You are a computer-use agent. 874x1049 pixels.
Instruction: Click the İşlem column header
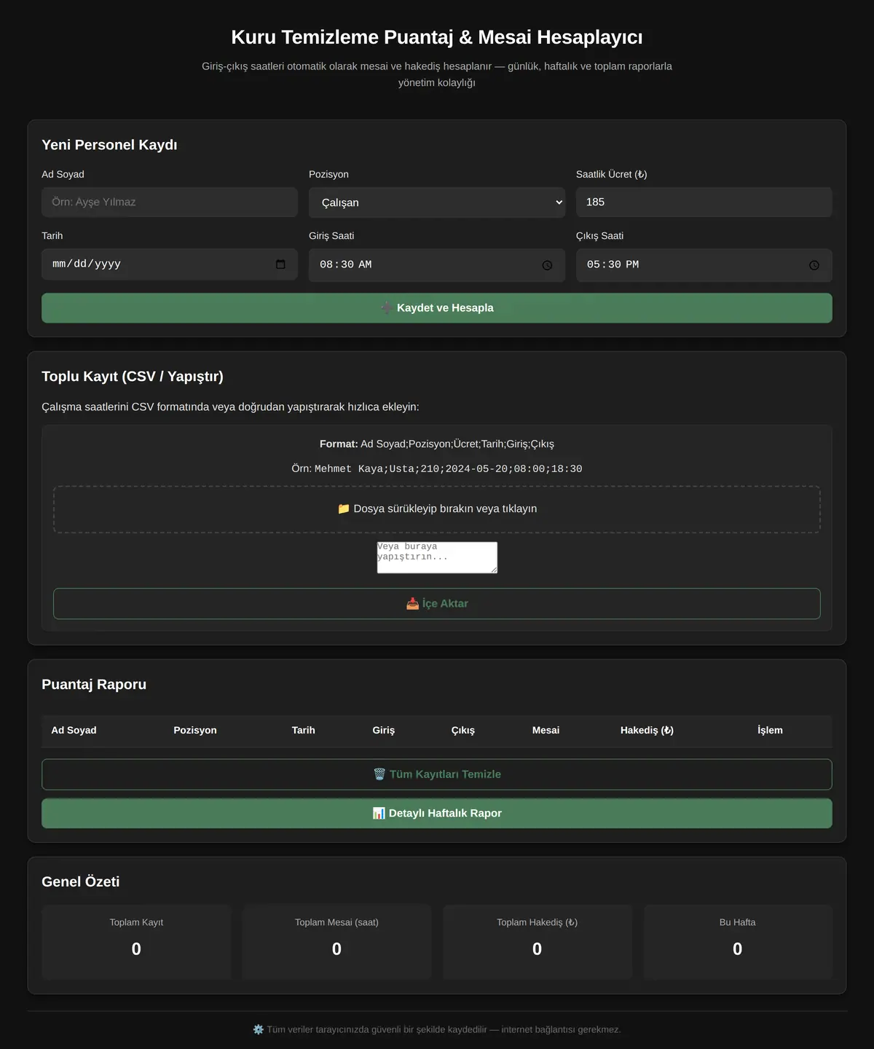(x=770, y=730)
